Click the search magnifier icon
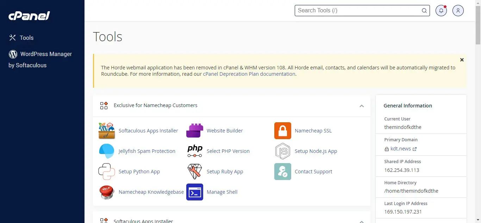 [x=424, y=11]
